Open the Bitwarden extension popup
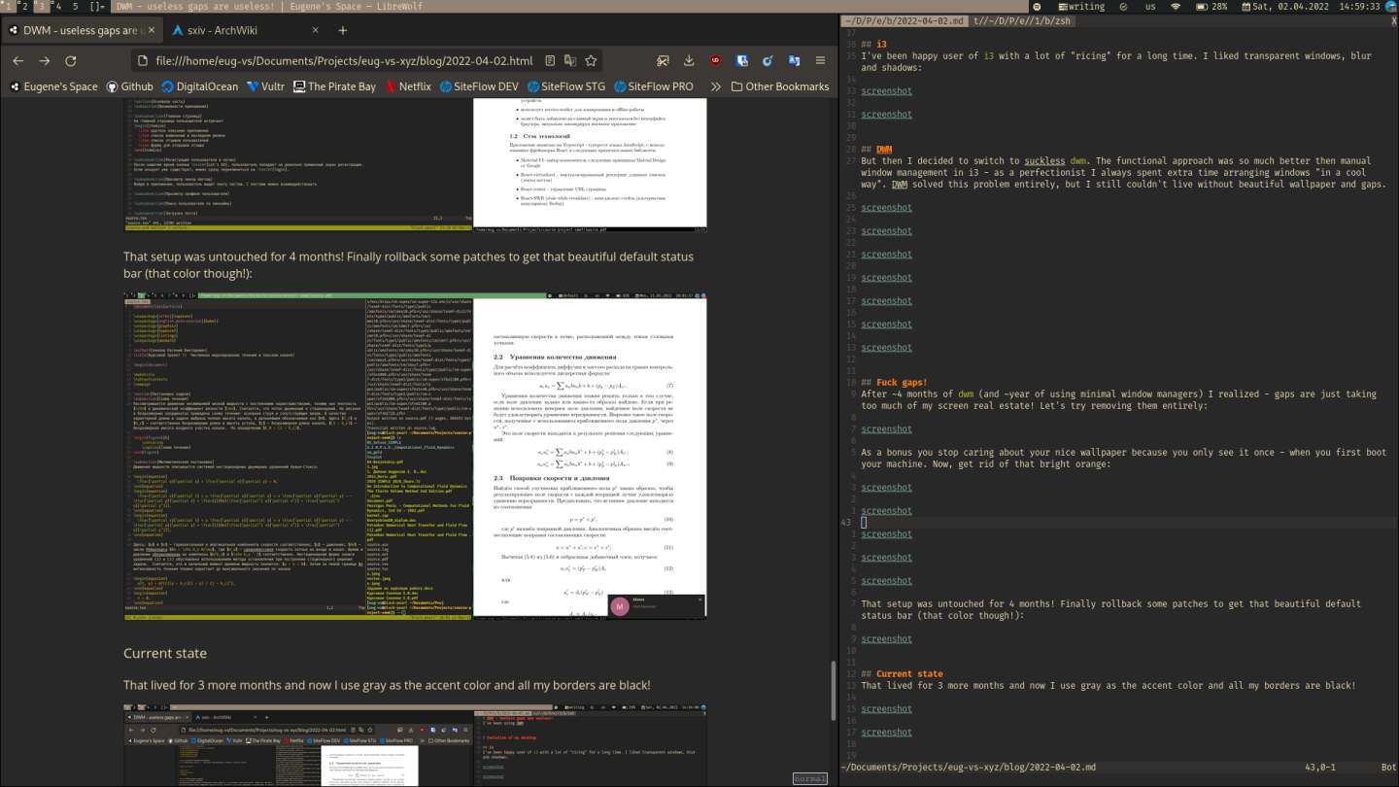Screen dimensions: 1399x787 point(742,60)
